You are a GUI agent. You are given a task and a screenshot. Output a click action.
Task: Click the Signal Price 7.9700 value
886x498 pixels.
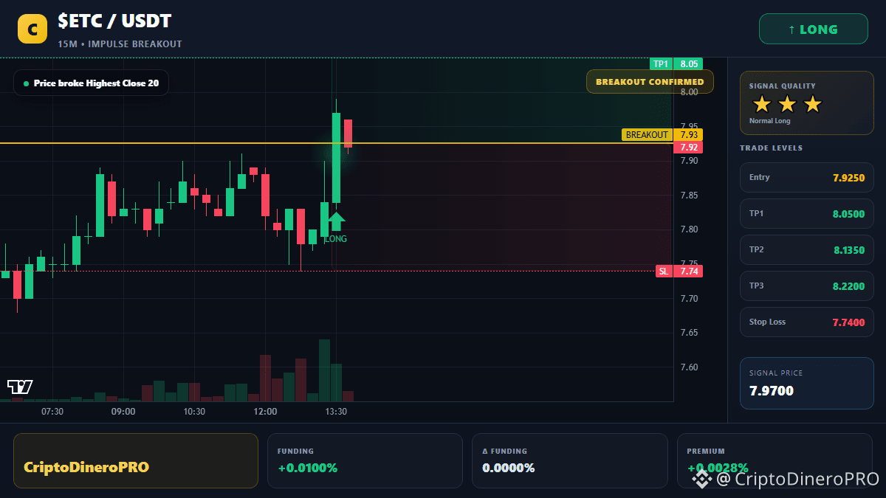(x=771, y=390)
